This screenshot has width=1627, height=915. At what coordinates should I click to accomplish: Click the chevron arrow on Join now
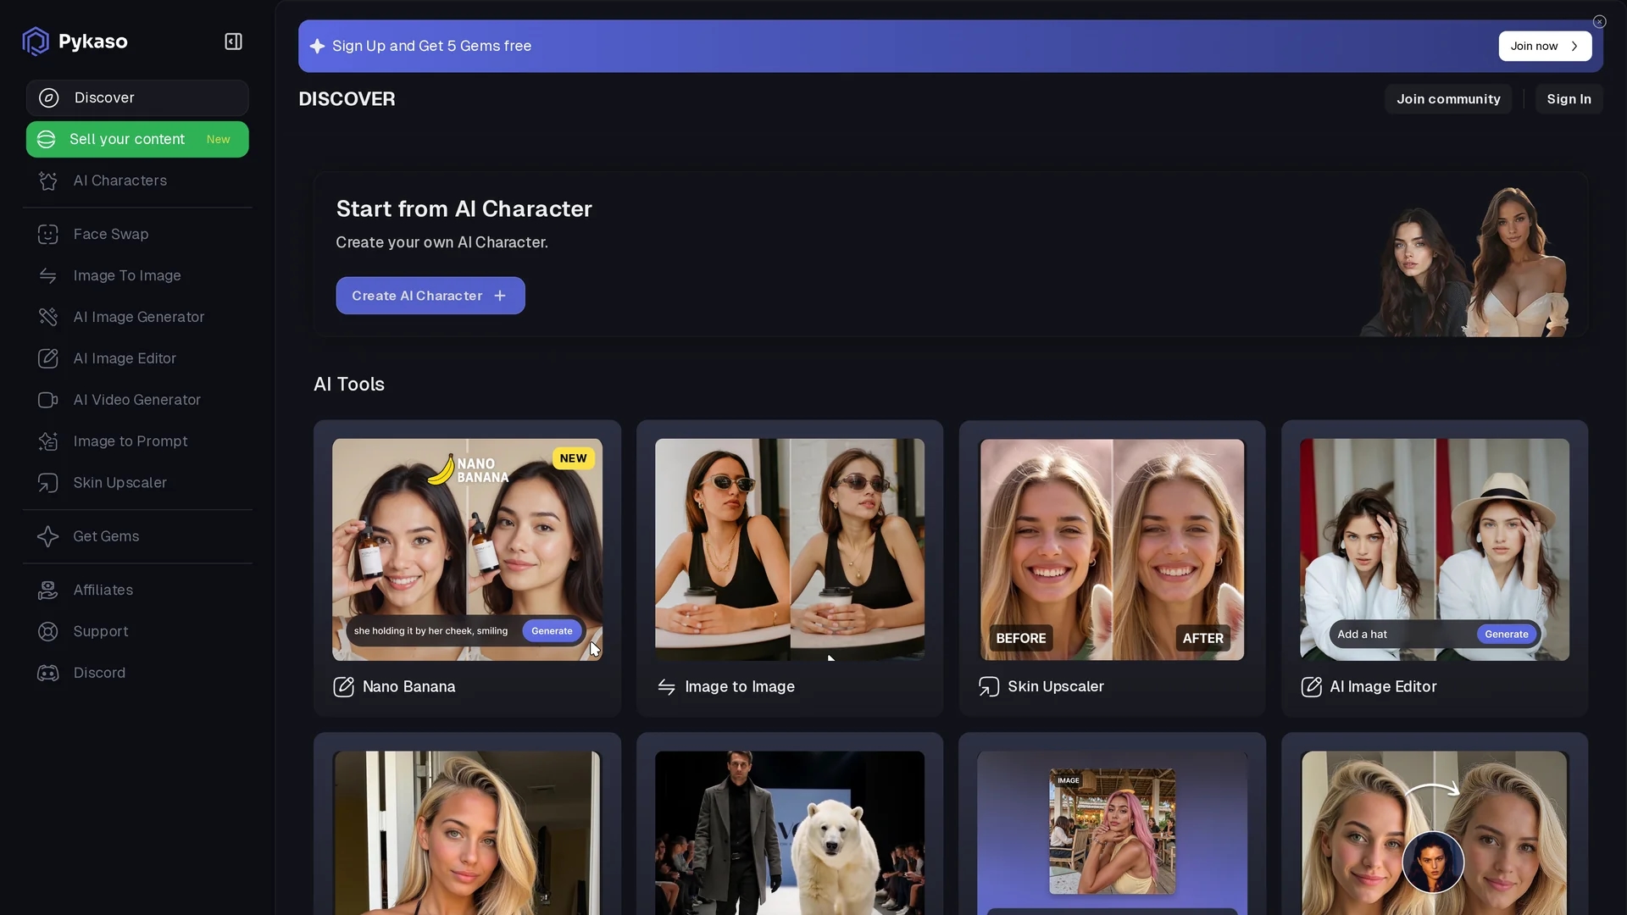(1574, 47)
